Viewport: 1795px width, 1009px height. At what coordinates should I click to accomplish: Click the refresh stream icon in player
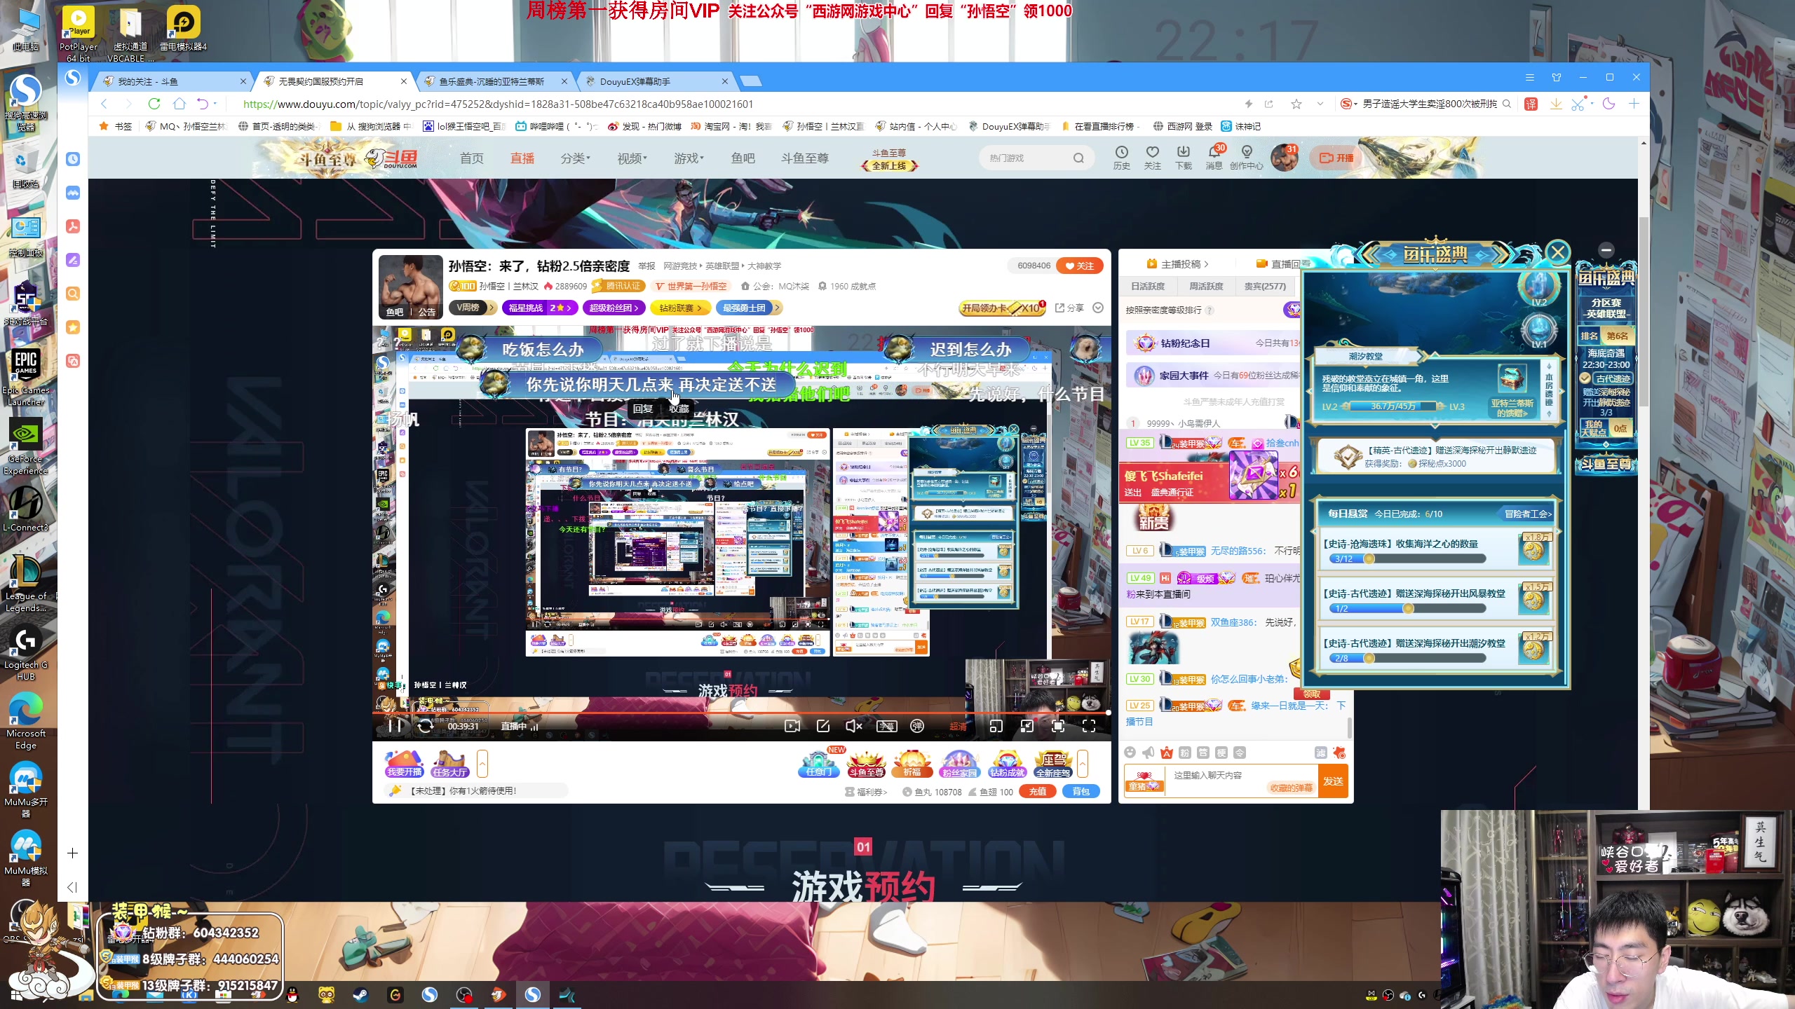[425, 726]
